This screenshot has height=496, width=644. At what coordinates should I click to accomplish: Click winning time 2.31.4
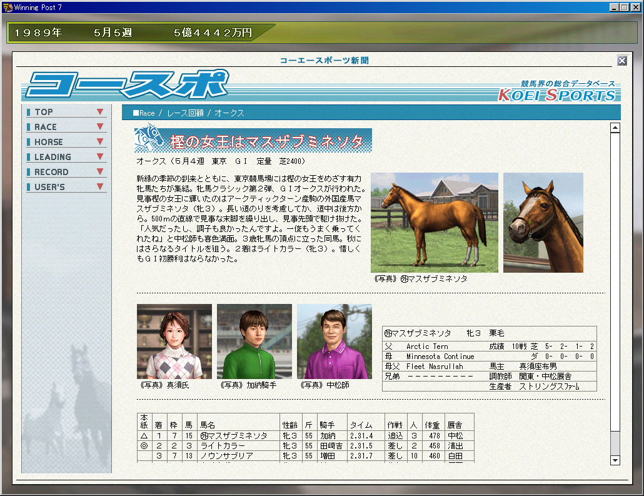pyautogui.click(x=361, y=435)
